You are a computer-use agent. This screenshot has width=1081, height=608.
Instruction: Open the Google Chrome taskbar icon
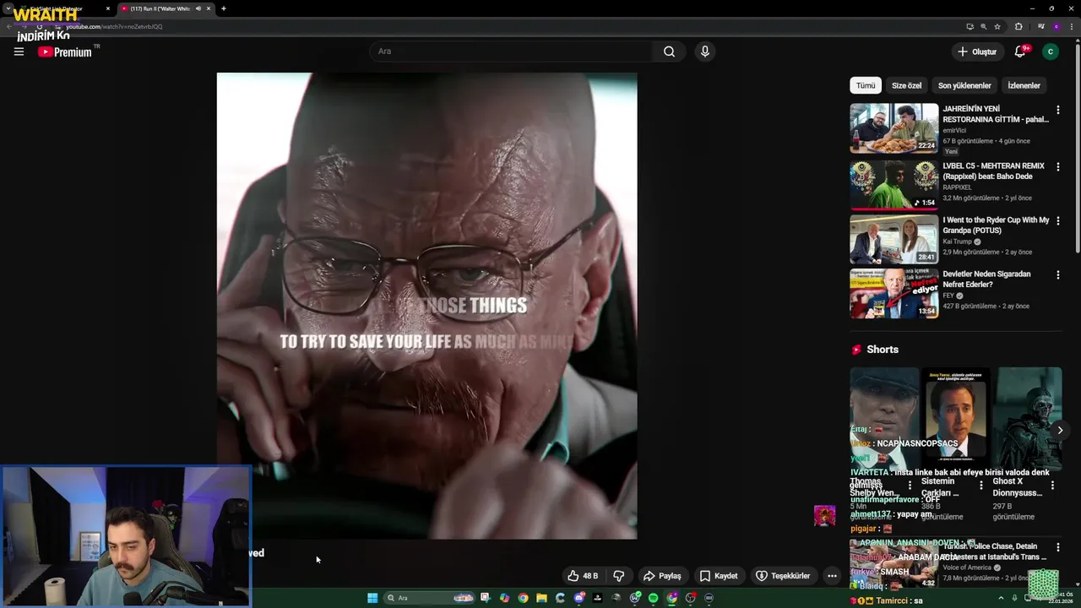[x=523, y=598]
